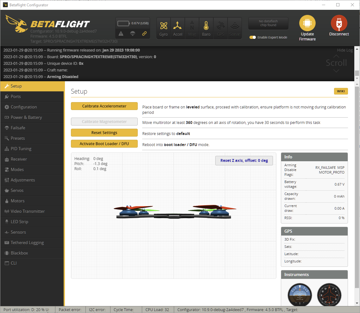Click 'RX_FAILSAFE MSP MOTOR_PROTO' flags text

(x=330, y=170)
